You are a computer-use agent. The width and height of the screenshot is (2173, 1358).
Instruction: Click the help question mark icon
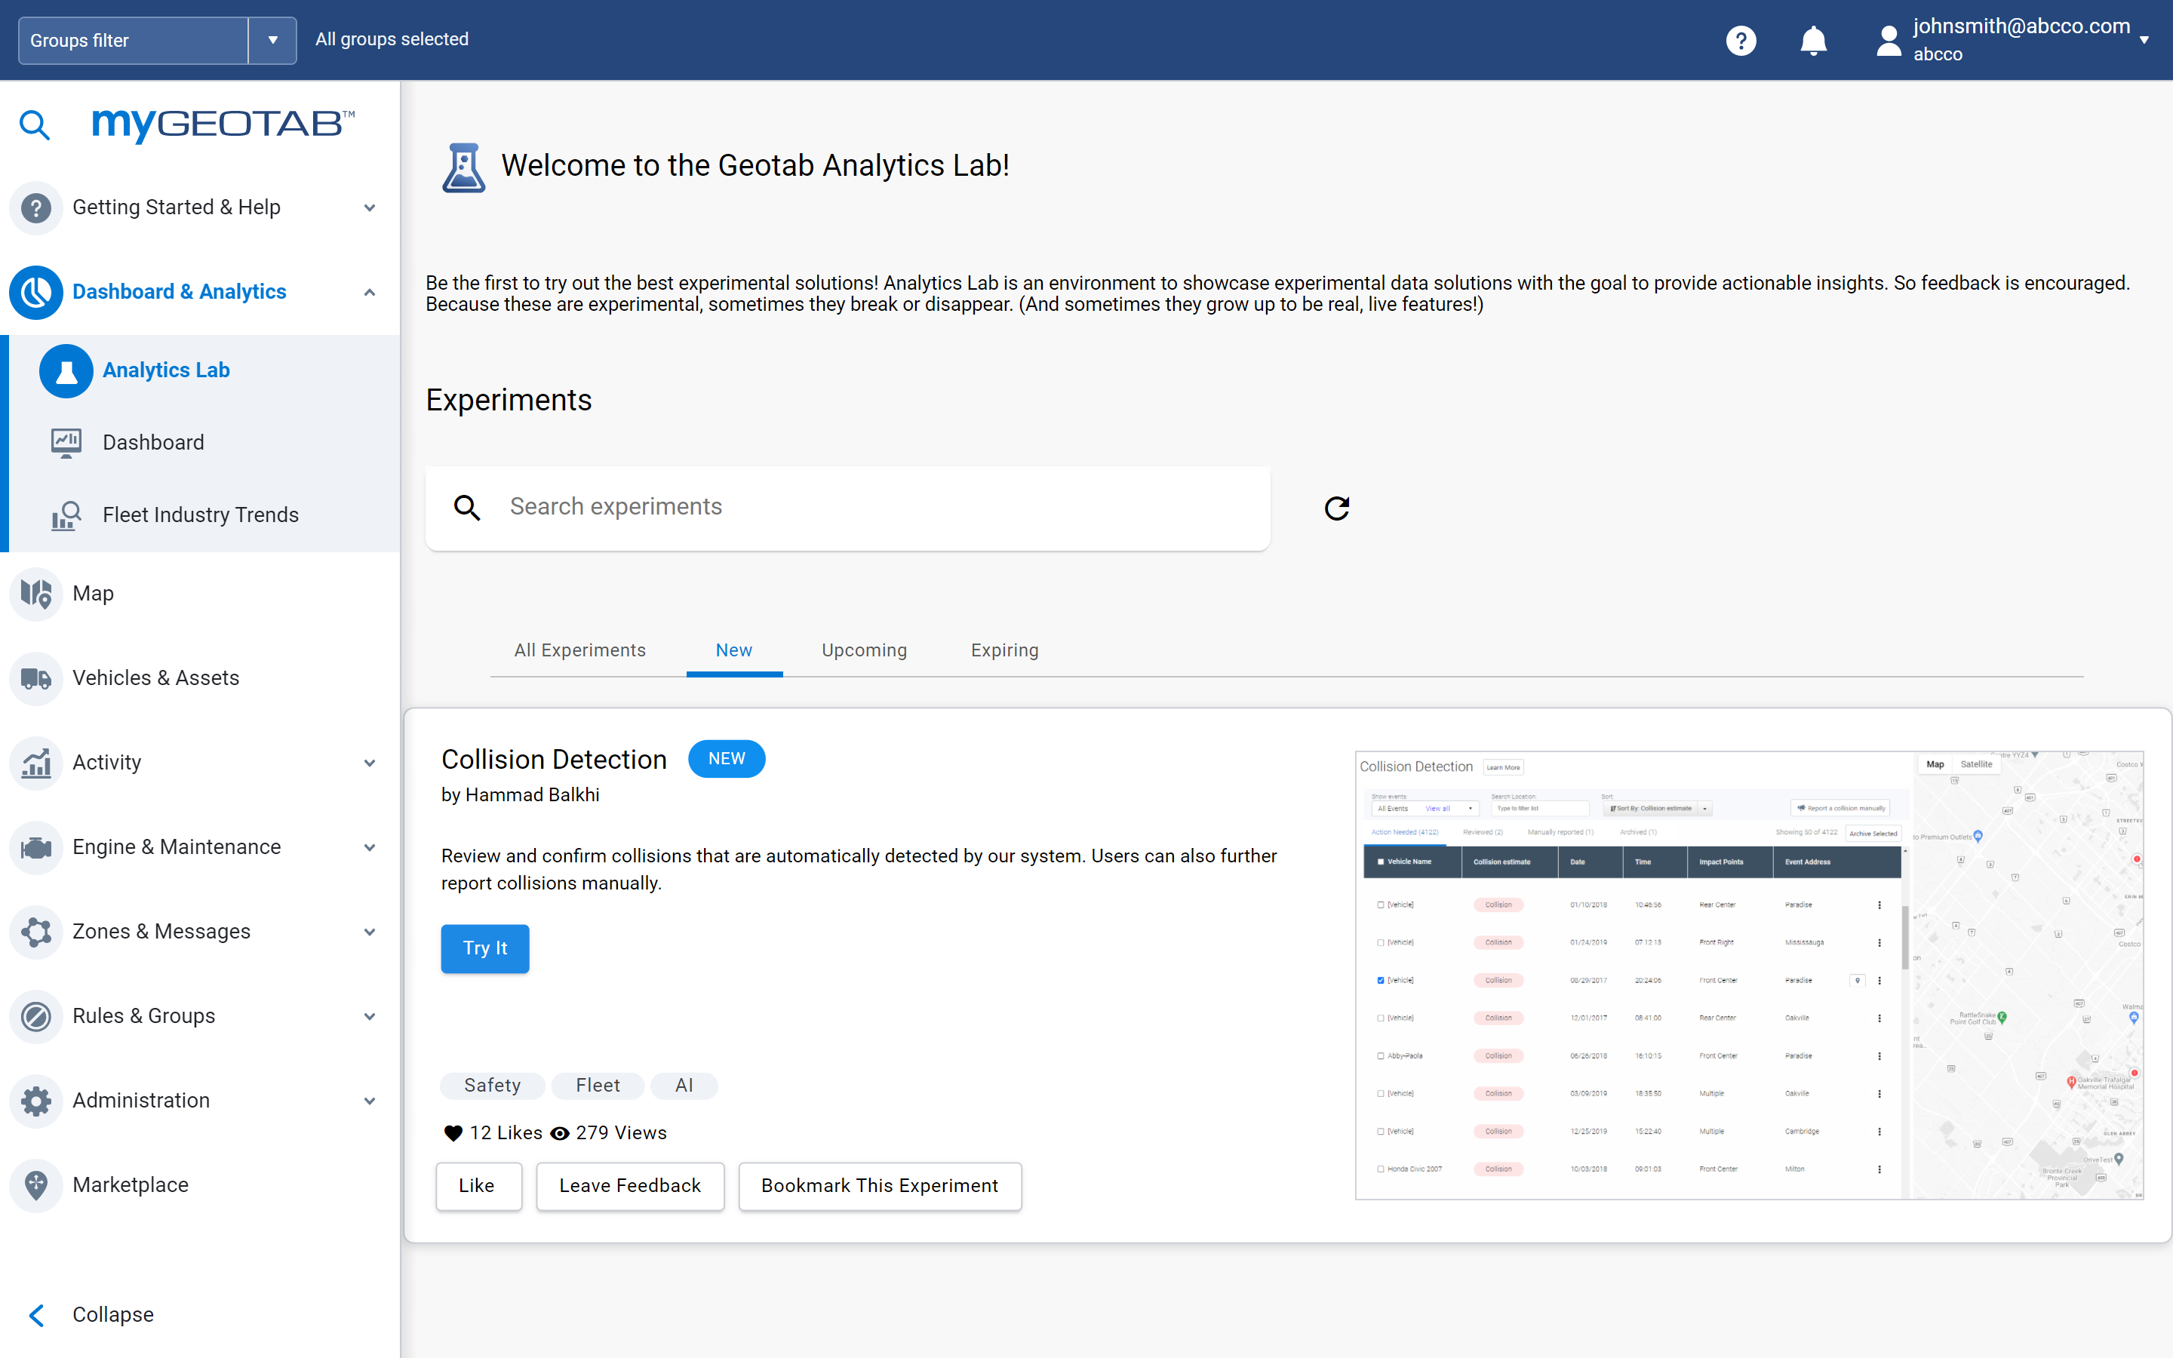[x=1740, y=41]
